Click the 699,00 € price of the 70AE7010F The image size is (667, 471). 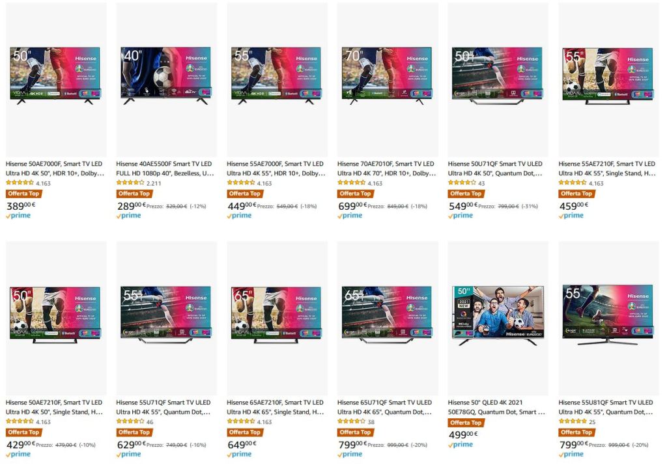click(x=352, y=207)
